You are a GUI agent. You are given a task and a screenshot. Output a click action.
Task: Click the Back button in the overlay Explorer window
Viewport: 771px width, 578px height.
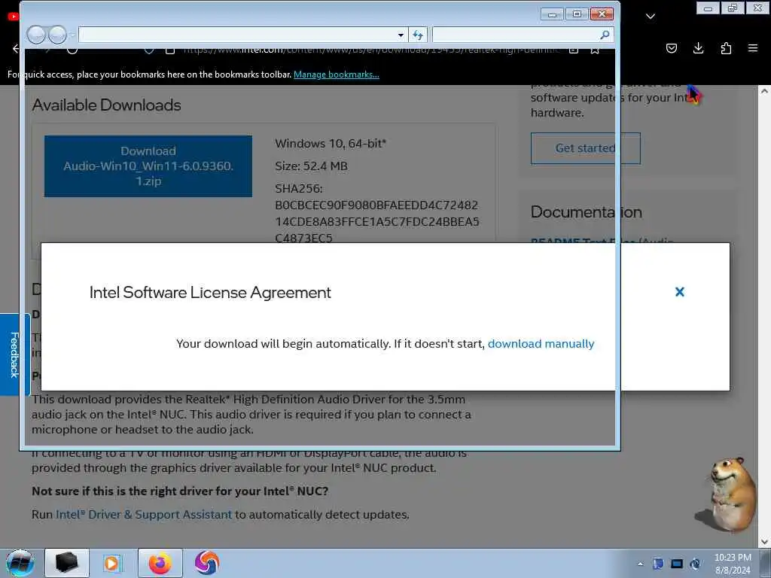tap(36, 35)
